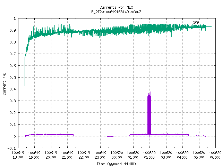Select the filename E_RT20100619163149.sfduZ subtitle
Screen dimensions: 222x167
[116, 12]
